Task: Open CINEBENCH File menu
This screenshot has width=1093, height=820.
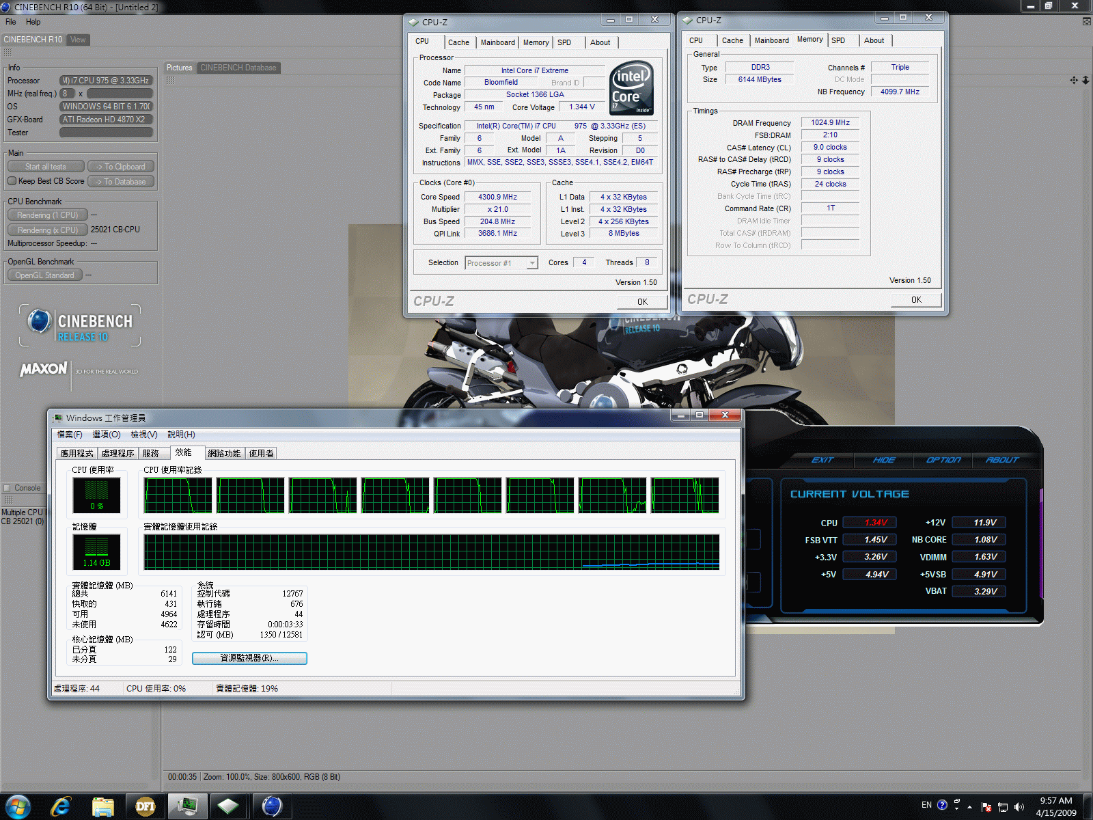Action: click(x=11, y=22)
